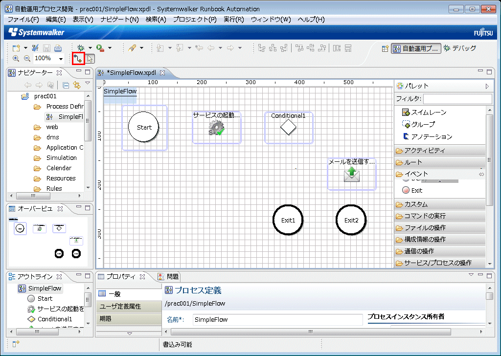Close the SimpleFlow.xpdl editor tab

[x=162, y=72]
